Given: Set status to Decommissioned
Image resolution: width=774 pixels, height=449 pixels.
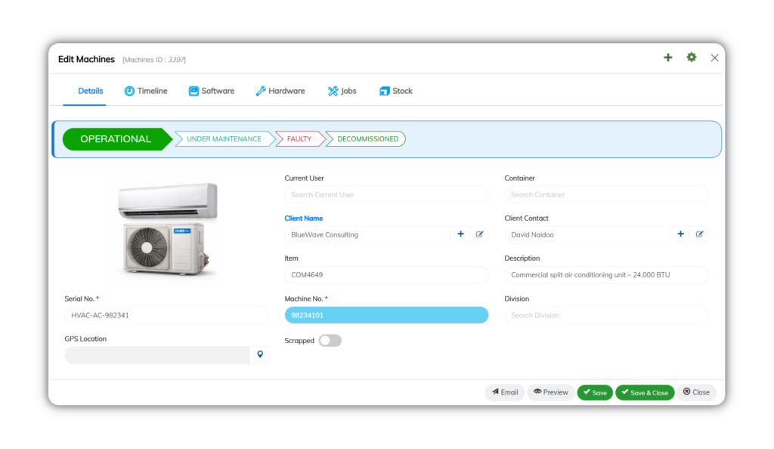Looking at the screenshot, I should tap(367, 139).
